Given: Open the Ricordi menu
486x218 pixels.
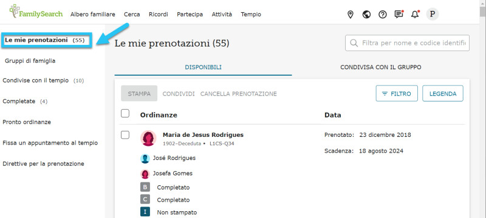Looking at the screenshot, I should point(159,14).
